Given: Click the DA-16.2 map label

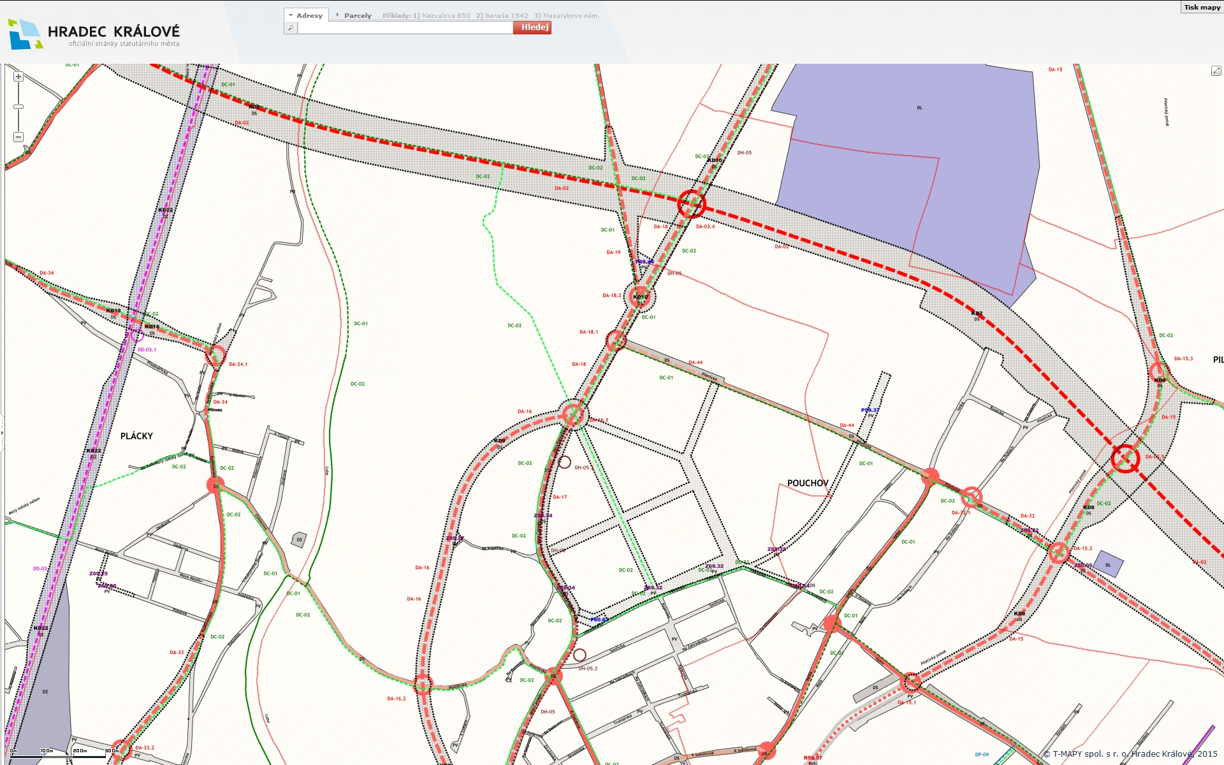Looking at the screenshot, I should 396,699.
